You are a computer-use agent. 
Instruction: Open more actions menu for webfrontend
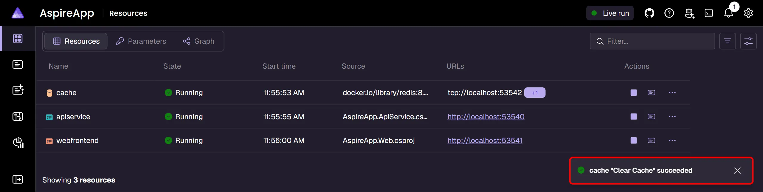pos(672,141)
